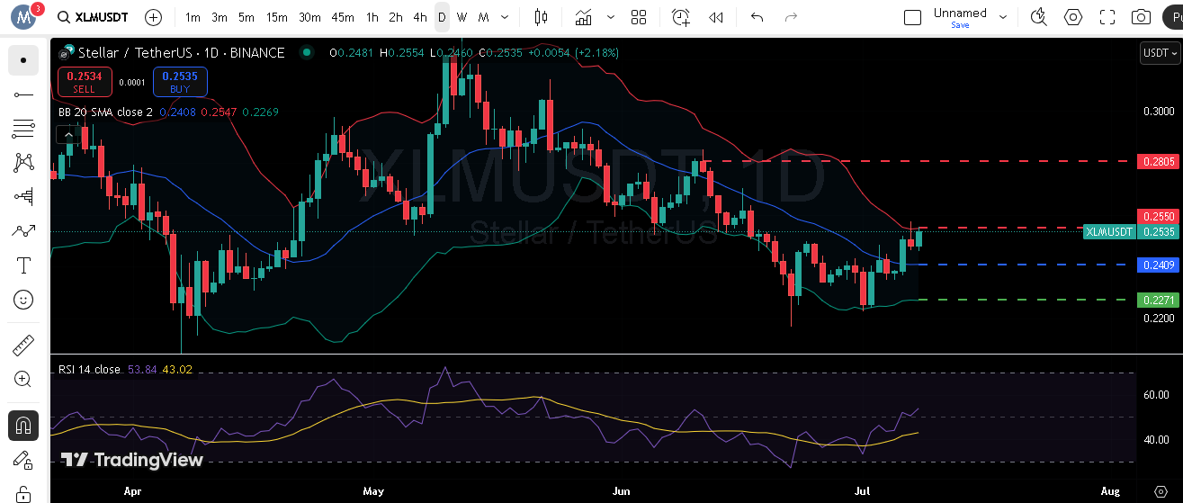
Task: Open the emoji icons tool
Action: click(x=23, y=300)
